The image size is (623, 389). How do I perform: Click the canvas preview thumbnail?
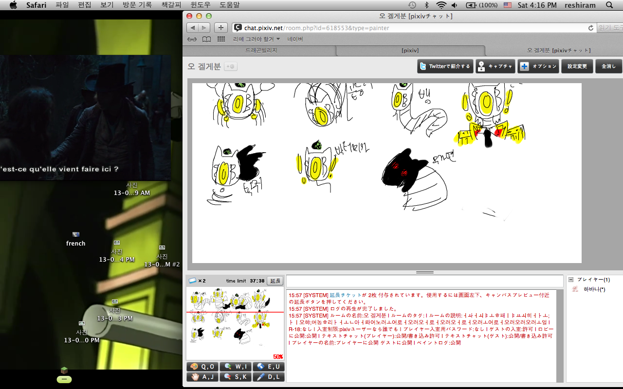[x=235, y=323]
